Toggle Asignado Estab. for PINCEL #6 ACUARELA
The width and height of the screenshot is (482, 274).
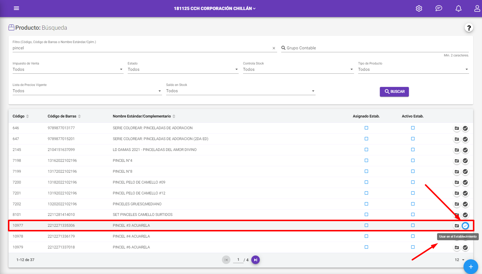pyautogui.click(x=366, y=247)
